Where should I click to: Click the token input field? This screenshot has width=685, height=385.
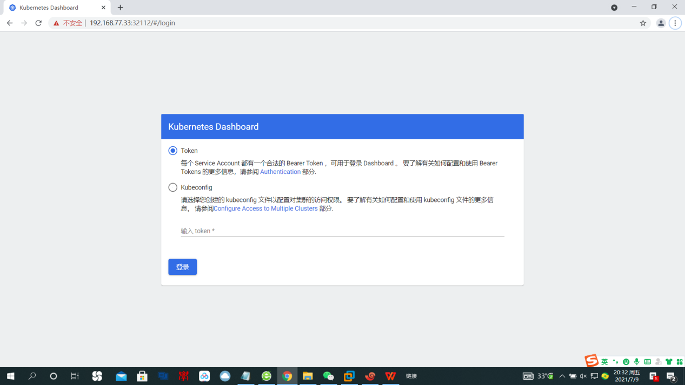[342, 231]
